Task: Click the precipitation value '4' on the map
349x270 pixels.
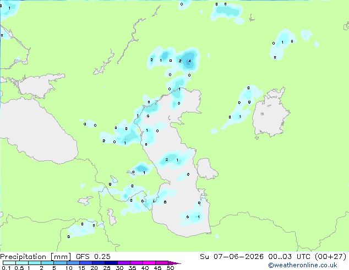Action: 189,61
